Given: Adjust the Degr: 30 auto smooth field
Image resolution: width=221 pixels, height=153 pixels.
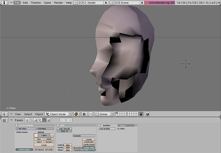Looking at the screenshot, I should pyautogui.click(x=64, y=131).
